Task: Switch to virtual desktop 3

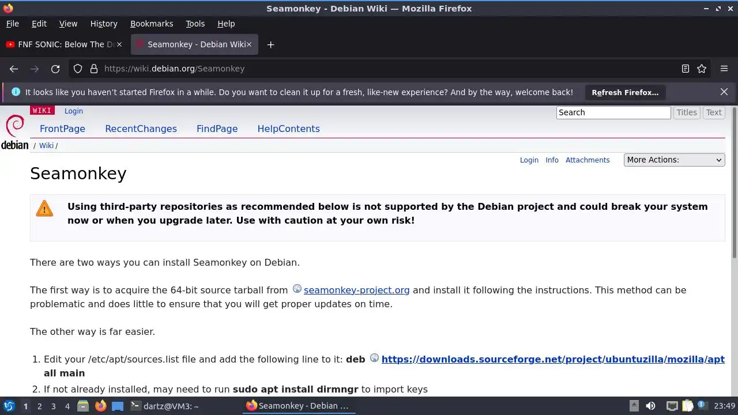Action: (x=53, y=406)
